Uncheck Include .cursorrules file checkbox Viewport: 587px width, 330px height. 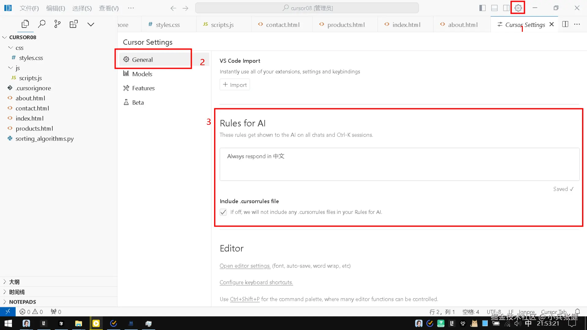(x=223, y=212)
